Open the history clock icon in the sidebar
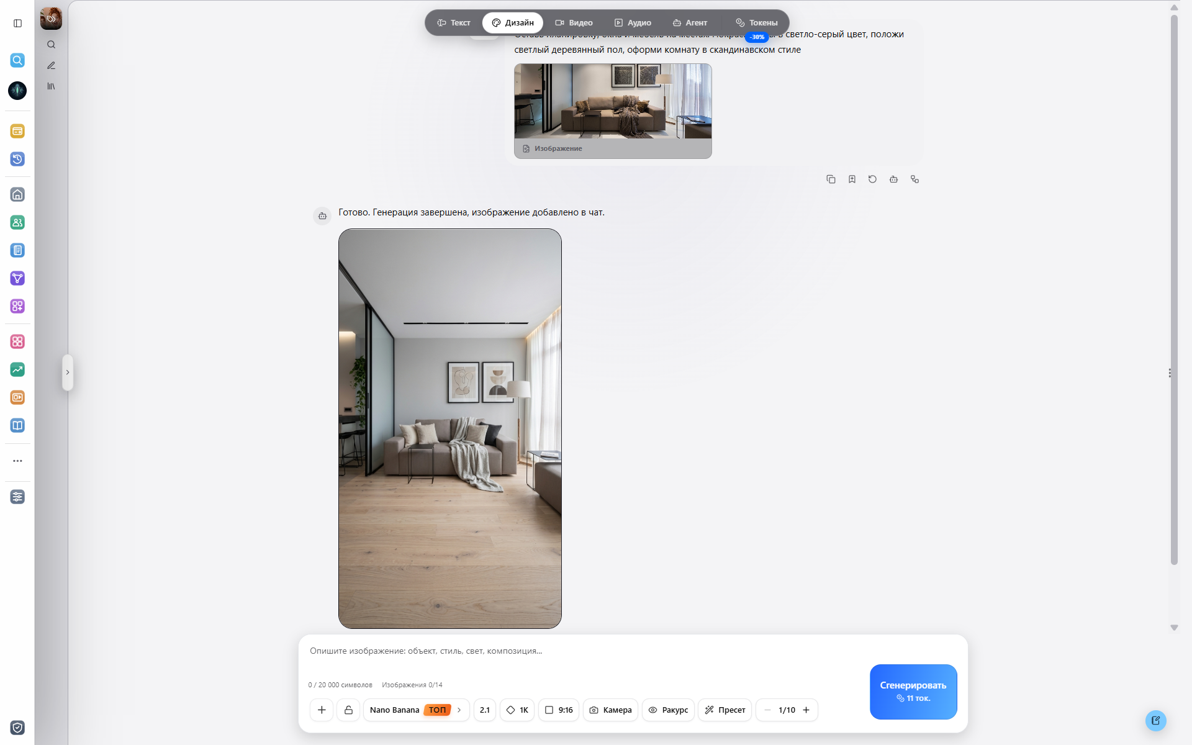Viewport: 1192px width, 745px height. 17,159
